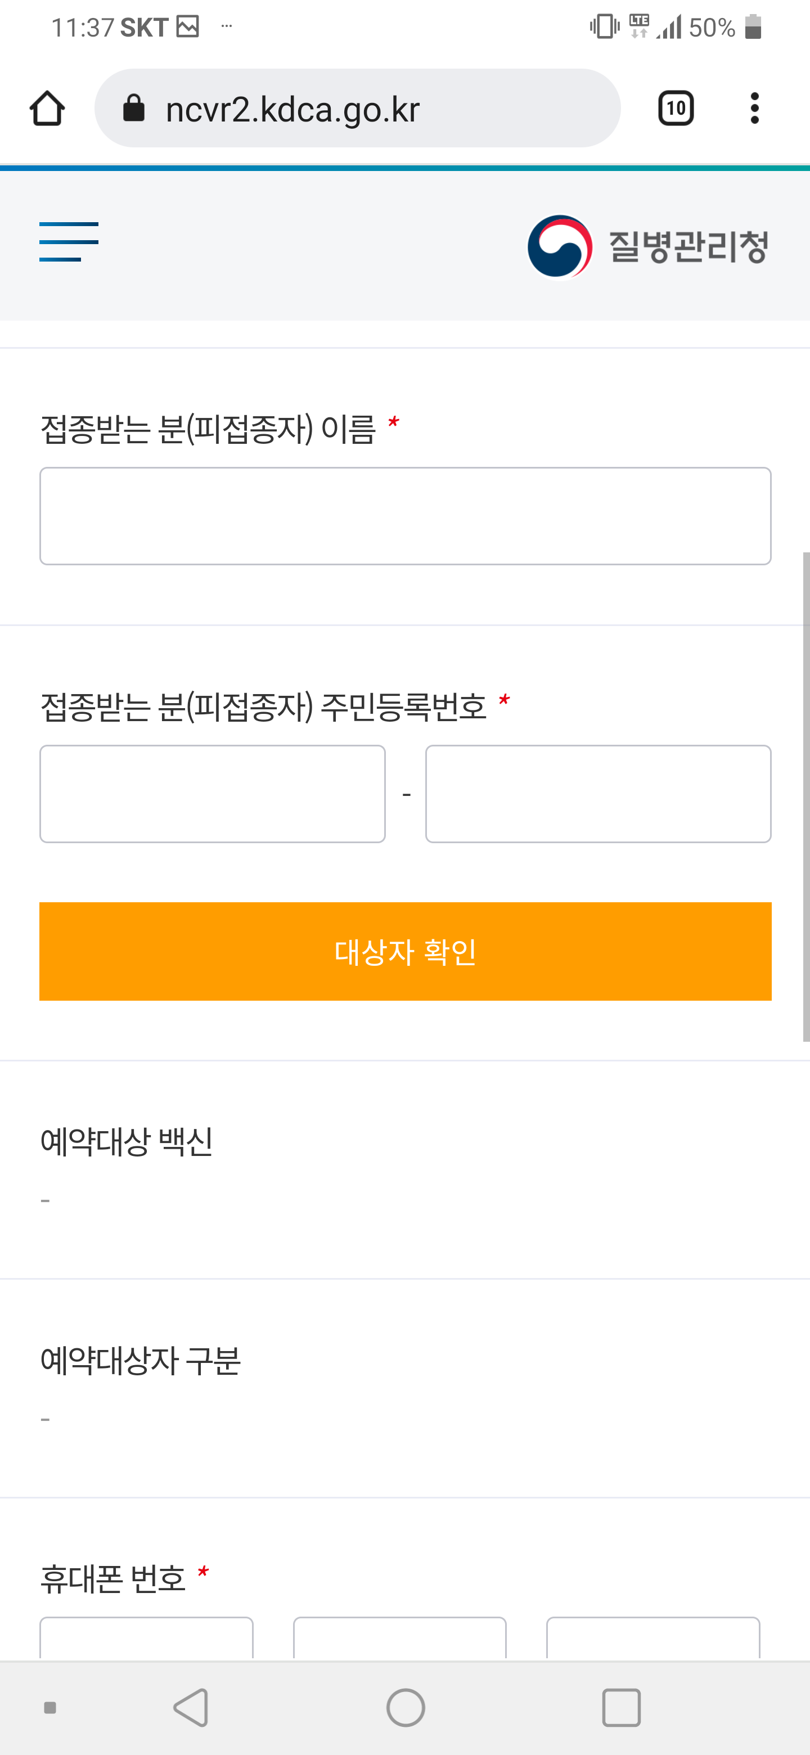
Task: Open the recent apps square button
Action: pyautogui.click(x=622, y=1707)
